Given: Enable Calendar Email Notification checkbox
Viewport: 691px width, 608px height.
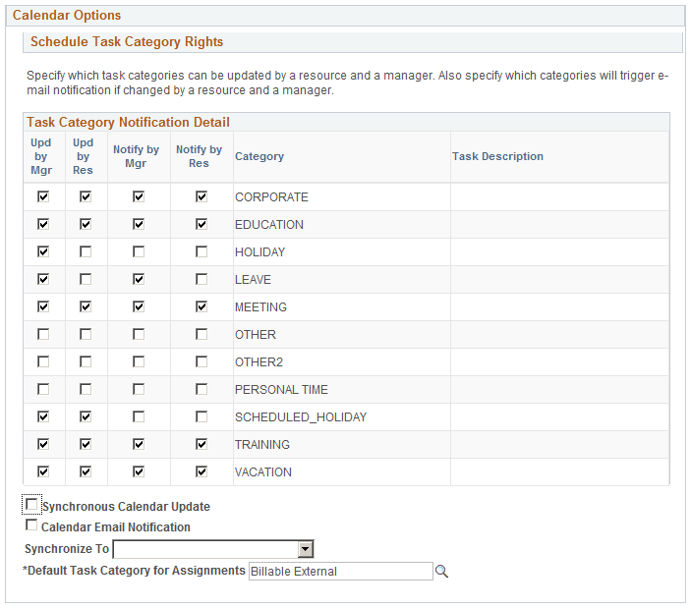Looking at the screenshot, I should coord(31,525).
